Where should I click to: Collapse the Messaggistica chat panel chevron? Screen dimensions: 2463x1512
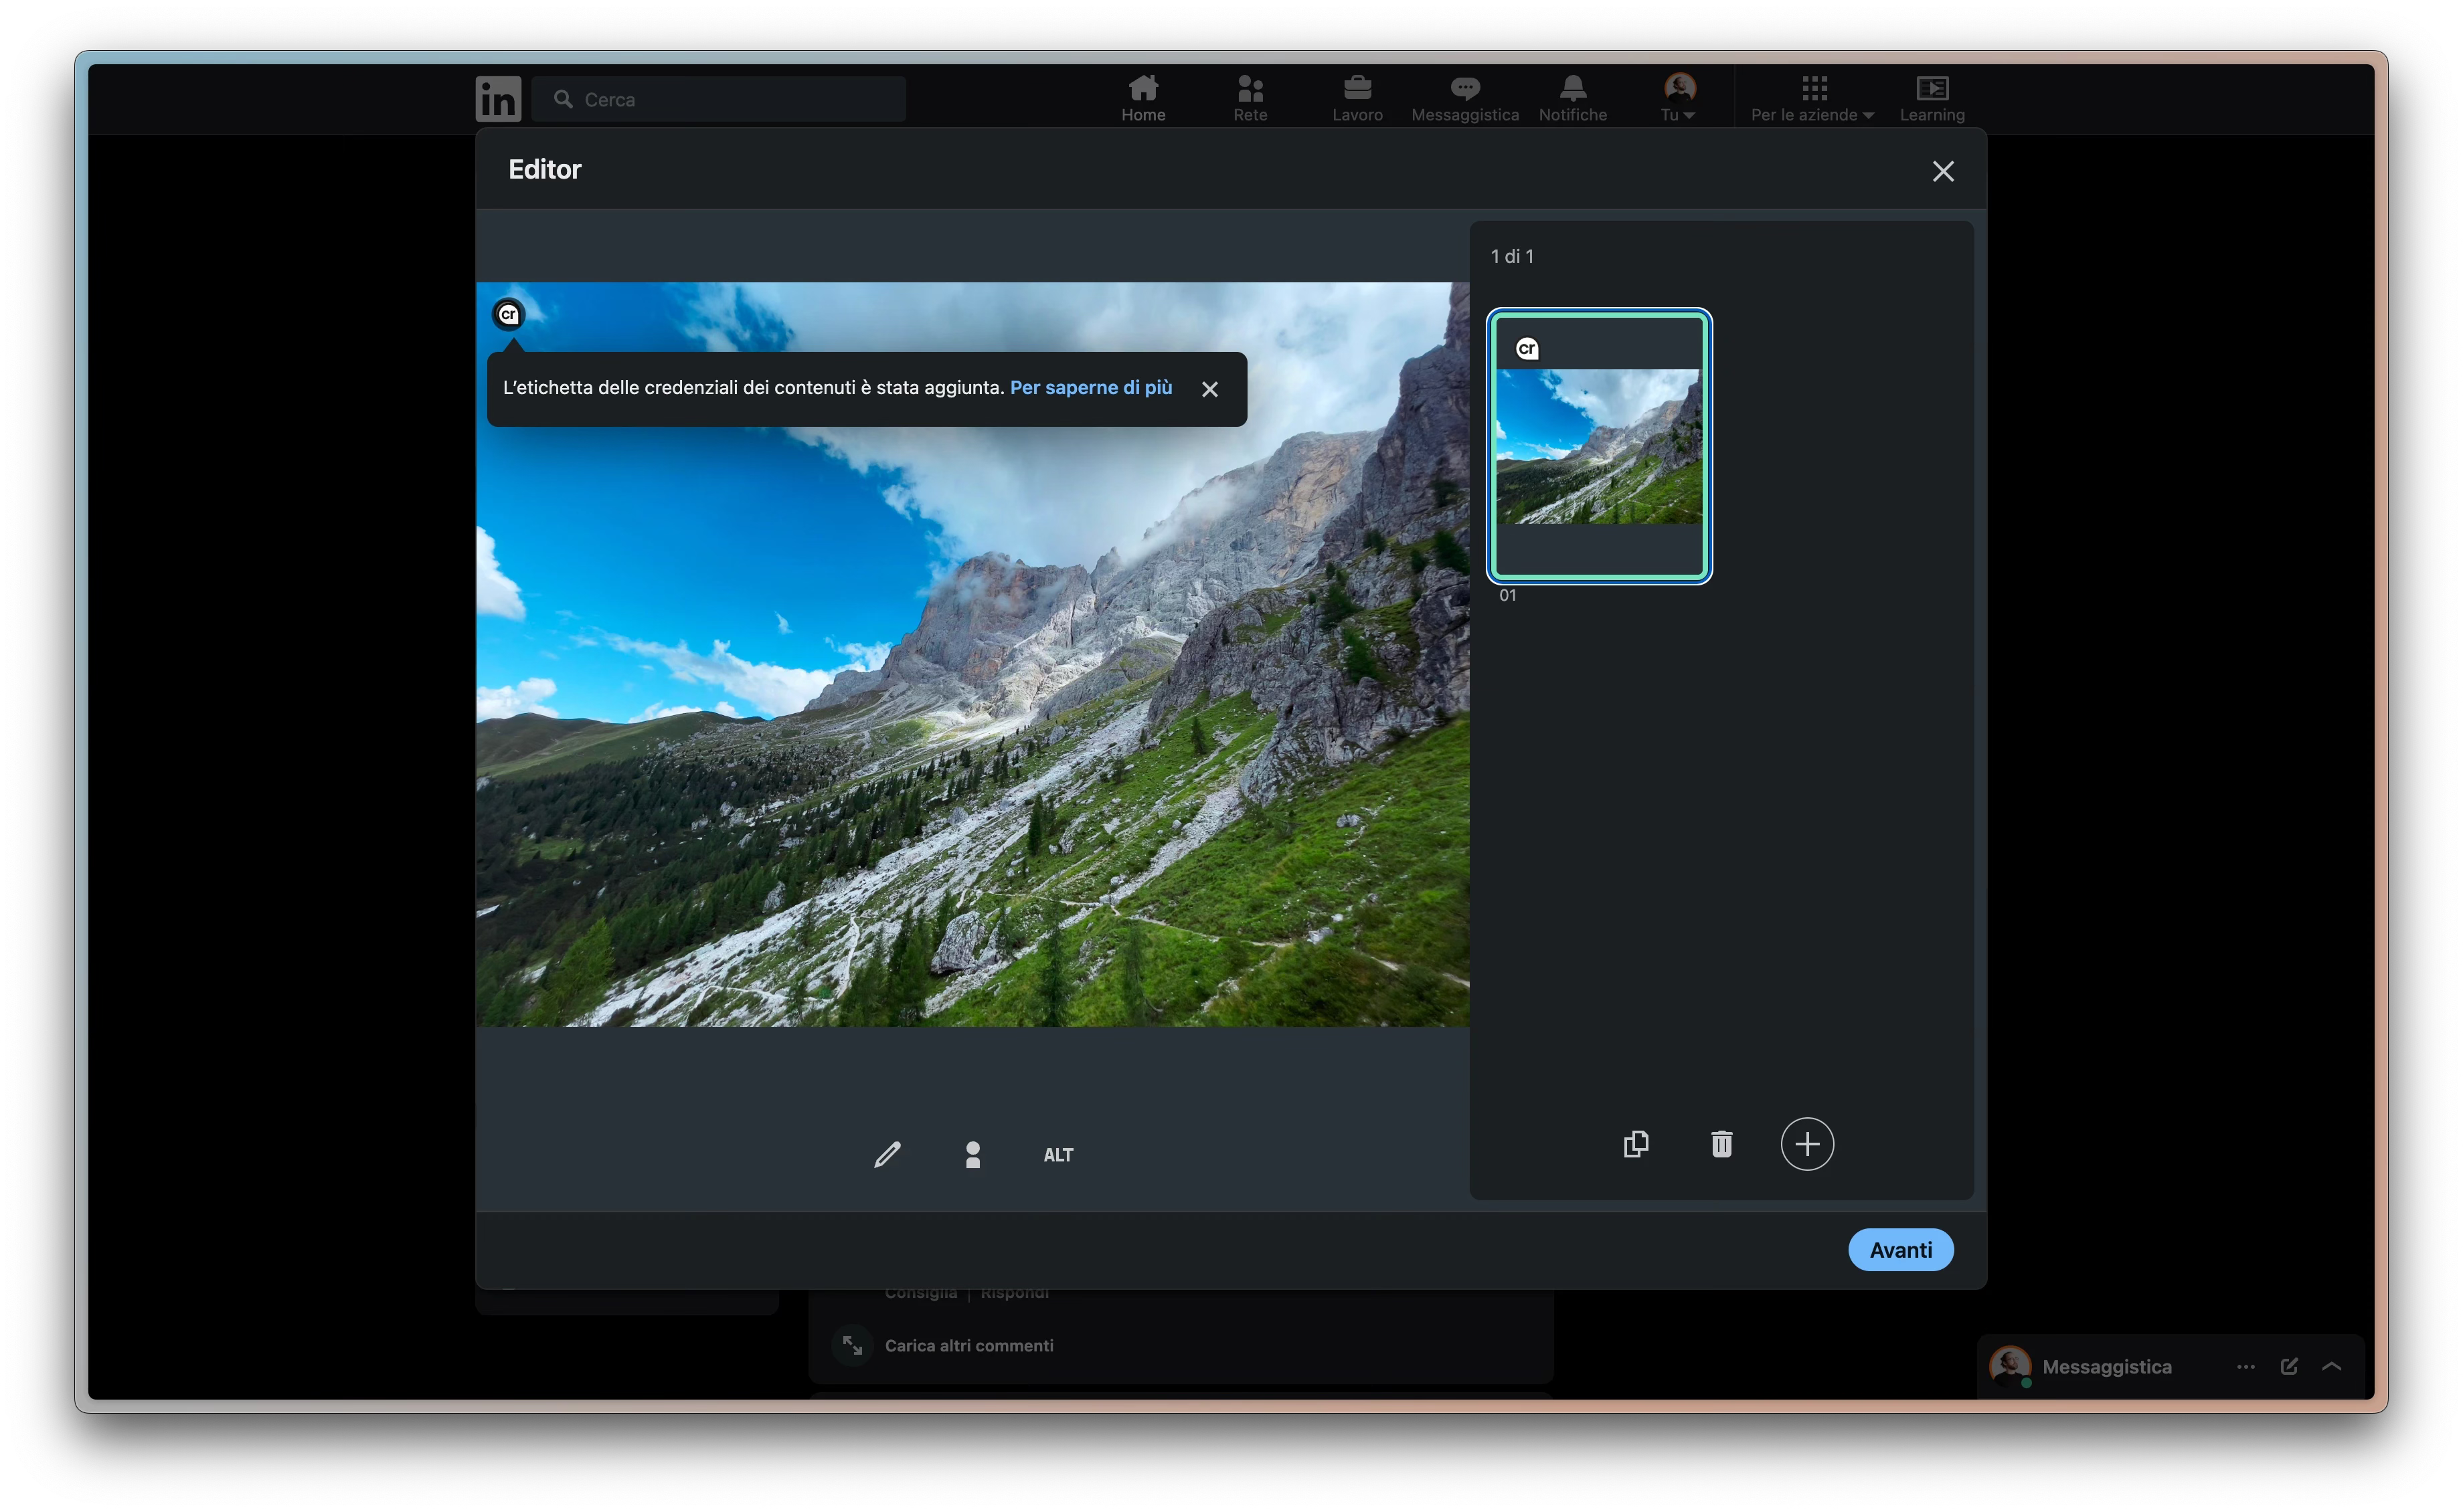(x=2331, y=1366)
